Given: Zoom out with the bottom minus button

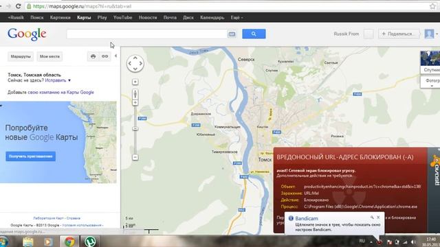Looking at the screenshot, I should [x=135, y=157].
